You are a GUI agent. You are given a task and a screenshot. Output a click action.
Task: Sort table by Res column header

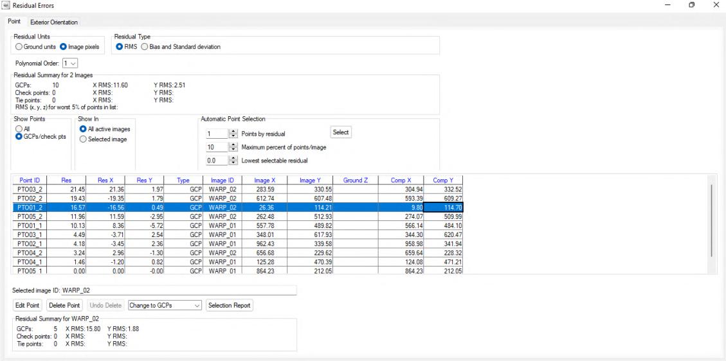tap(67, 180)
